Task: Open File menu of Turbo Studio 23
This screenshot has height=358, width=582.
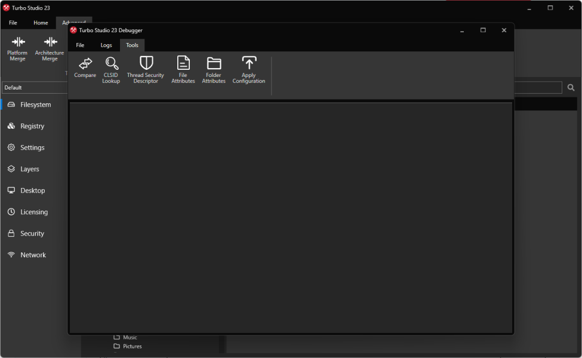Action: pos(13,23)
